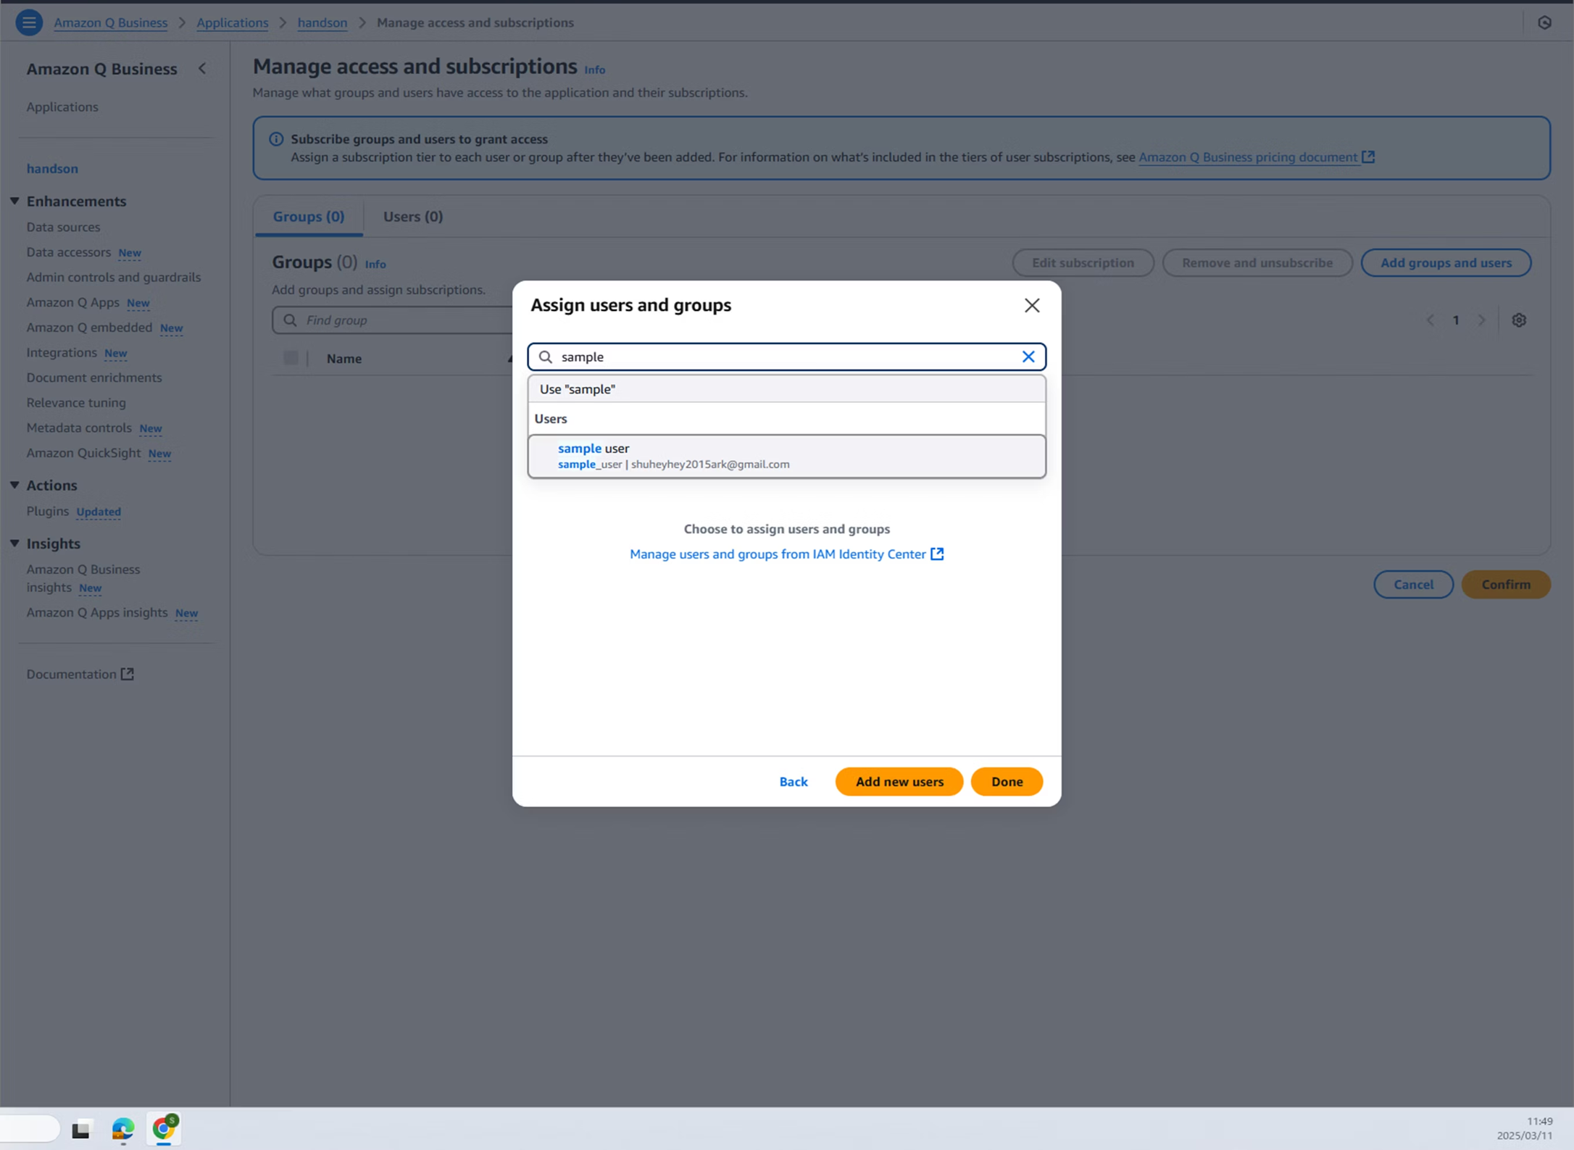Image resolution: width=1574 pixels, height=1150 pixels.
Task: Switch to the Users (0) tab
Action: 412,217
